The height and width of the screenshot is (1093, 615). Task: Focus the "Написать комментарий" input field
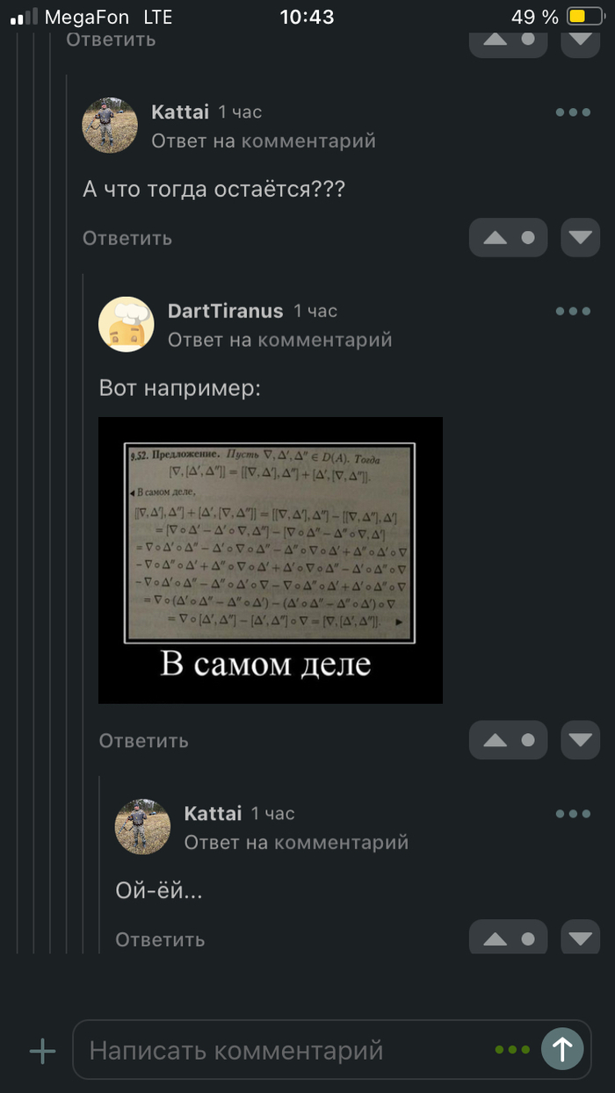pos(290,1050)
